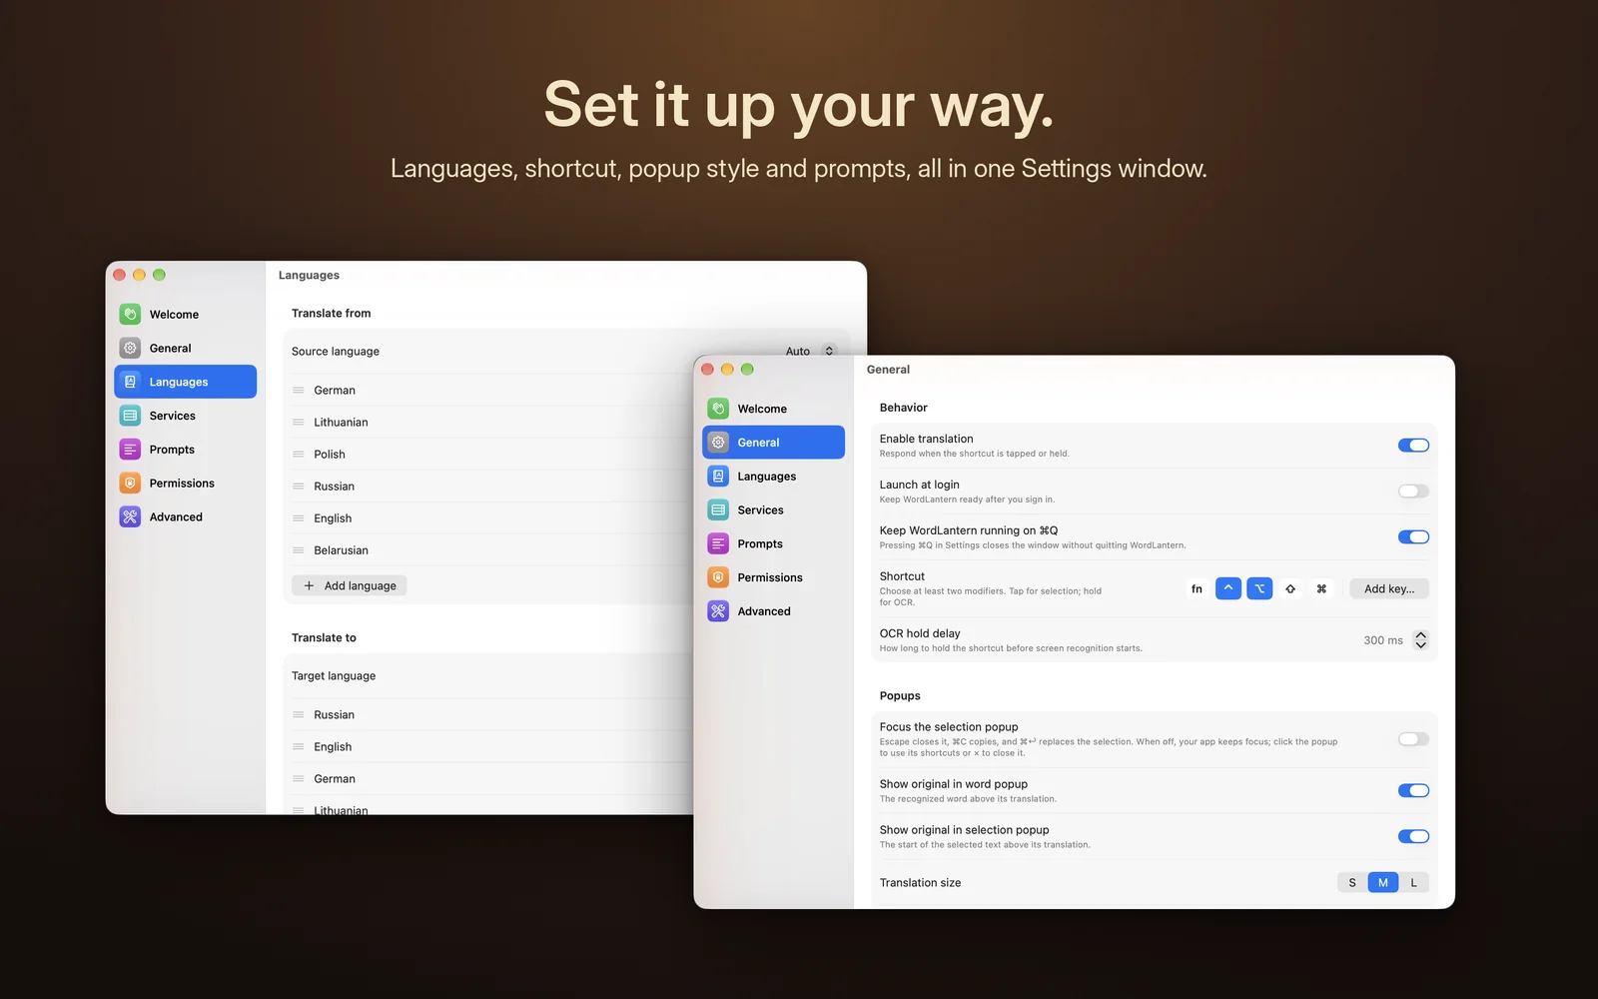Toggle the Shift modifier key in Shortcut
Image resolution: width=1598 pixels, height=999 pixels.
click(1290, 589)
